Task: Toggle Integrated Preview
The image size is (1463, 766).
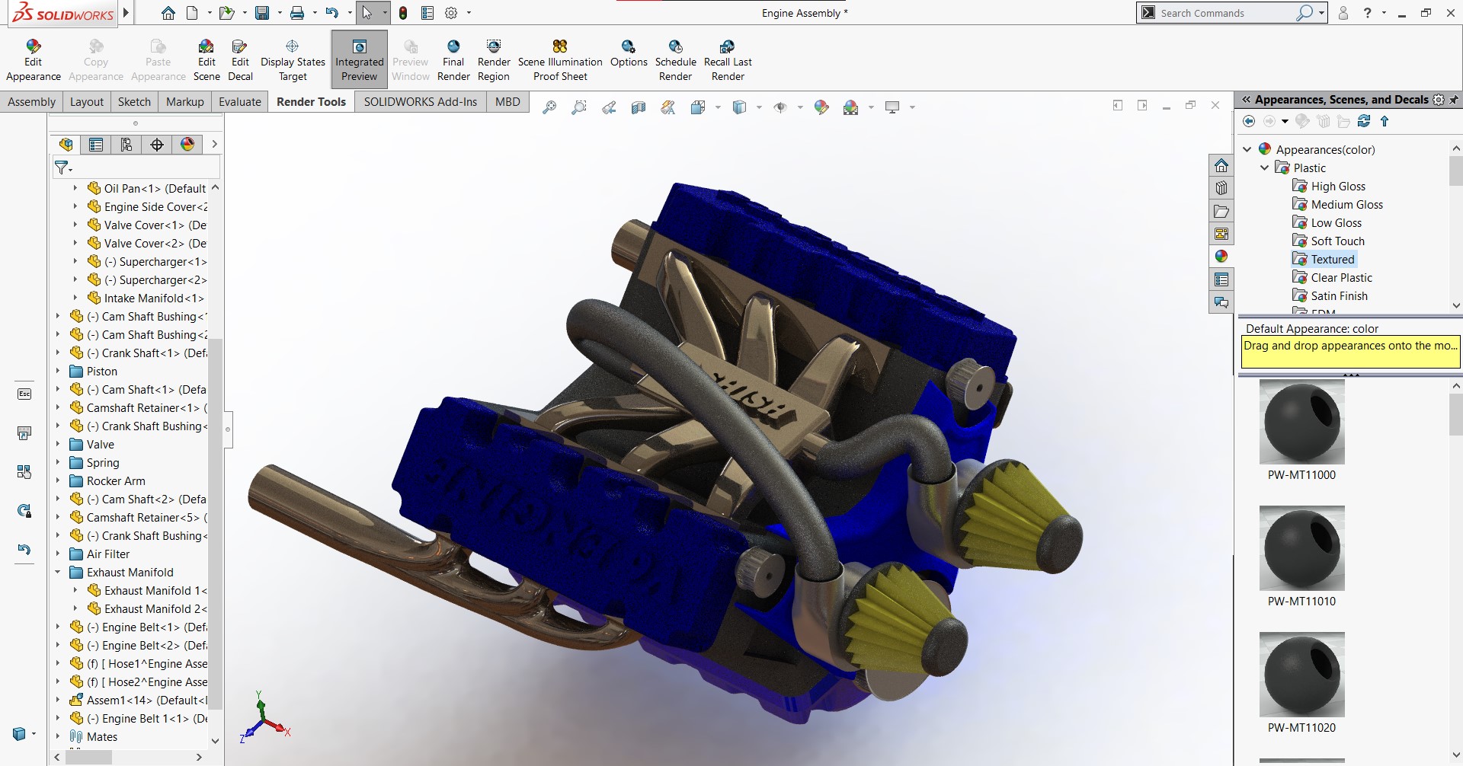Action: point(360,59)
